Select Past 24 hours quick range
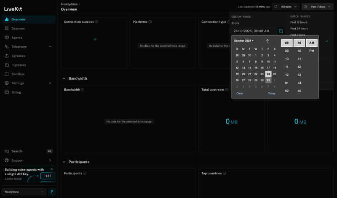Viewport: 337px width, 198px height. (299, 29)
